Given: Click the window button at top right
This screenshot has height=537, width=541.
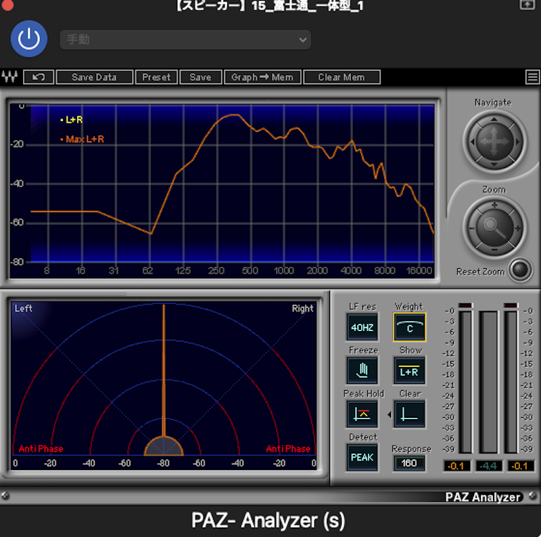Looking at the screenshot, I should [527, 4].
